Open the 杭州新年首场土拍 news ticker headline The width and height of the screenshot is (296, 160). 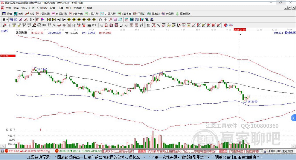point(181,151)
